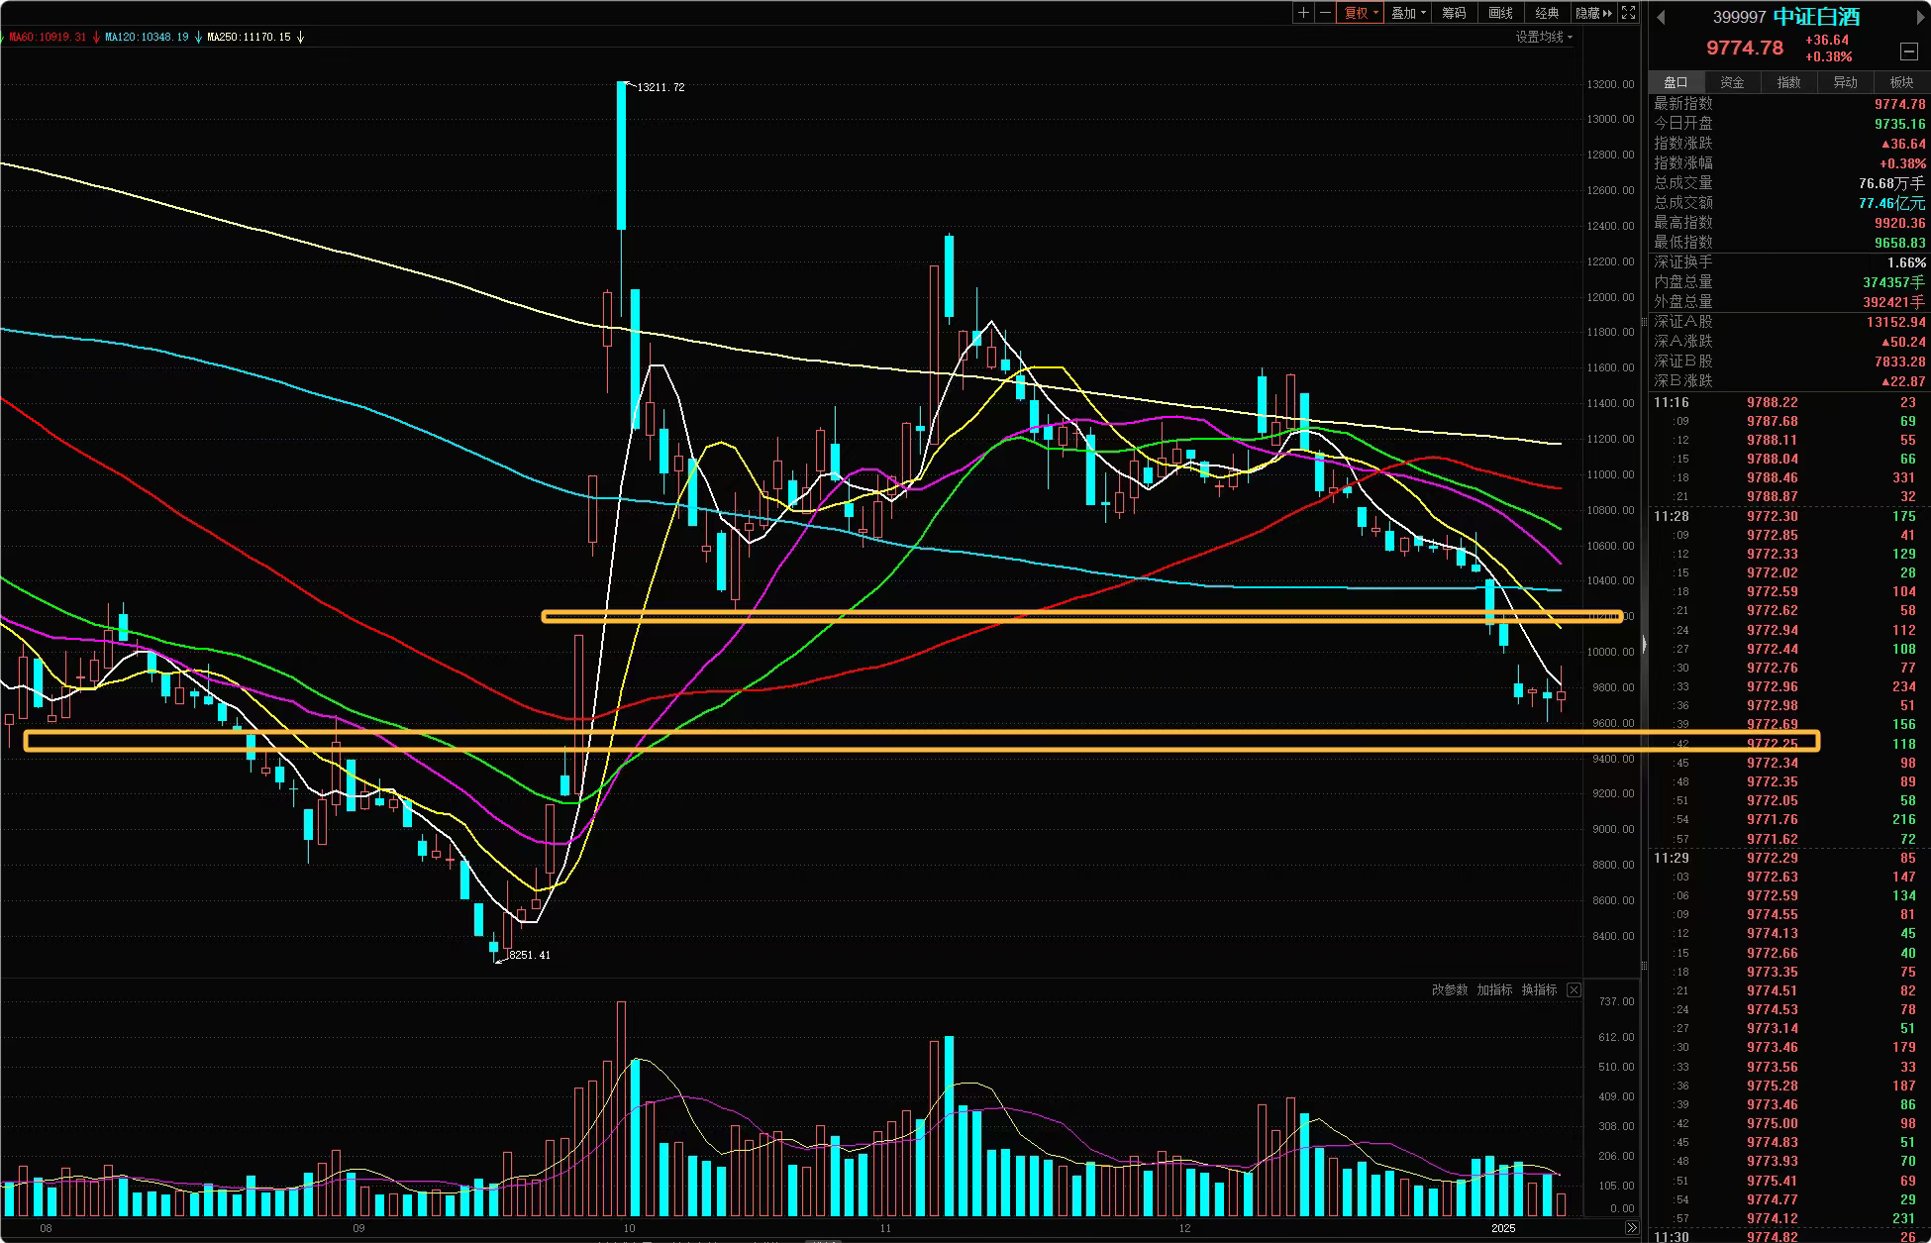
Task: Select the 异动 tab
Action: 1845,82
